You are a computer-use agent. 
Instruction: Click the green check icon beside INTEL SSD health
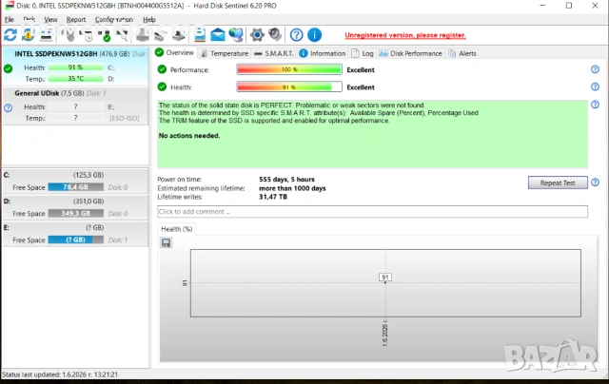pos(9,69)
